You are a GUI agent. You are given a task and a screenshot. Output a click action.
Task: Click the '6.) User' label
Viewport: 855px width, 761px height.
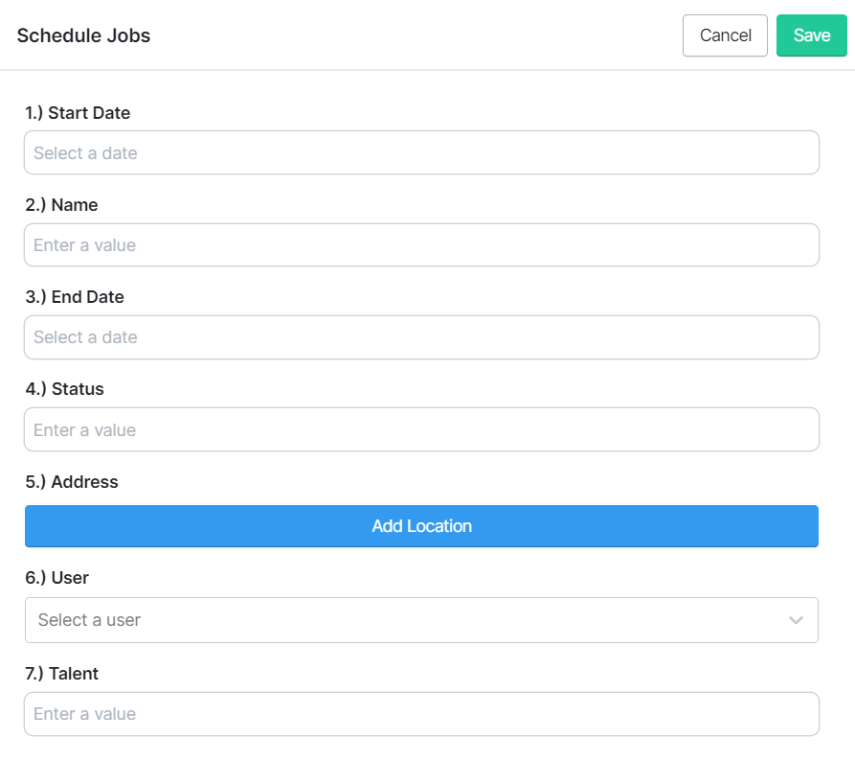click(56, 578)
